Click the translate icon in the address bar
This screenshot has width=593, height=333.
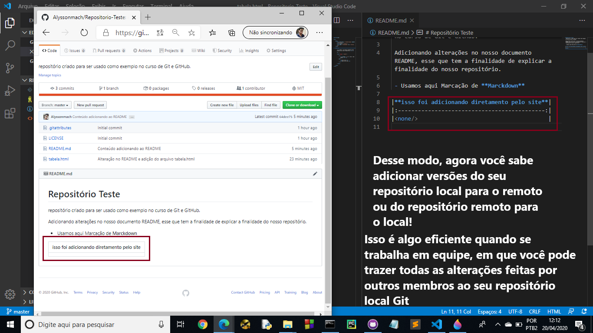[x=160, y=33]
